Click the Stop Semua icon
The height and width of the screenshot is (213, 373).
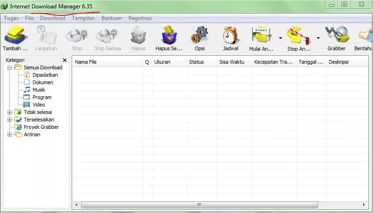click(107, 36)
